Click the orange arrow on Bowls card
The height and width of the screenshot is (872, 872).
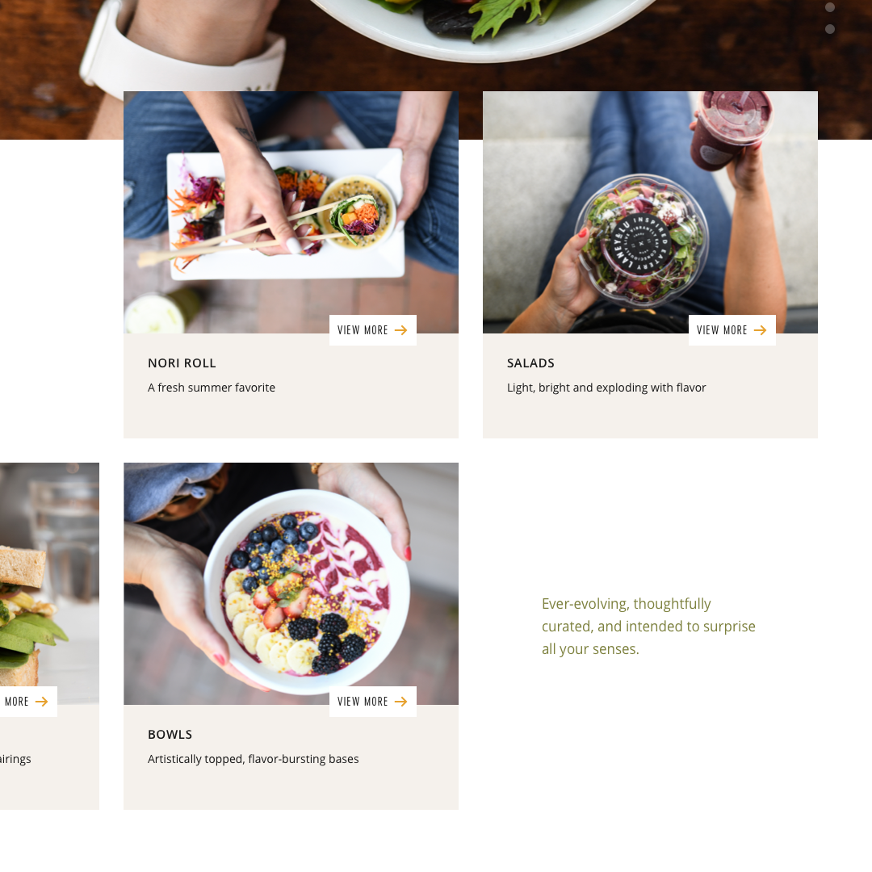400,702
